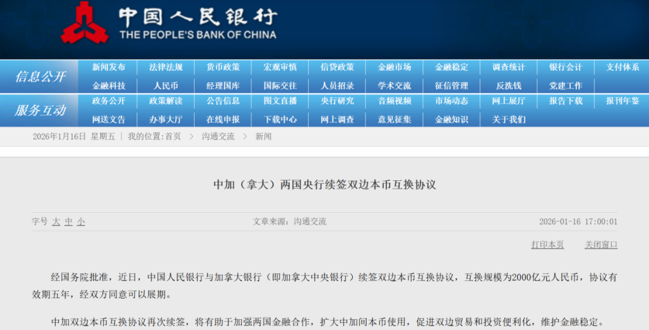Screen dimensions: 649x330
Task: Go to the 金融市场 section
Action: pyautogui.click(x=394, y=67)
